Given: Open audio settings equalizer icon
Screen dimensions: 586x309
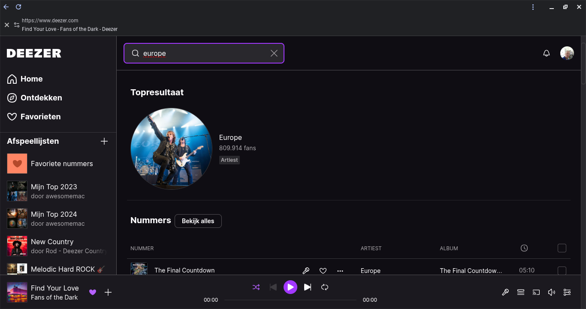Looking at the screenshot, I should (x=567, y=292).
